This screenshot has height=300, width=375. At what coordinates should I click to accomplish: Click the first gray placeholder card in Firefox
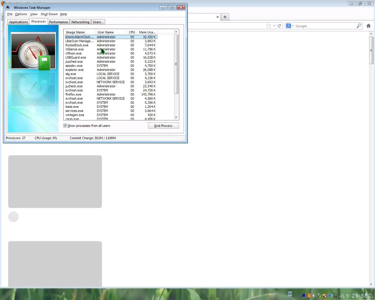[x=55, y=182]
